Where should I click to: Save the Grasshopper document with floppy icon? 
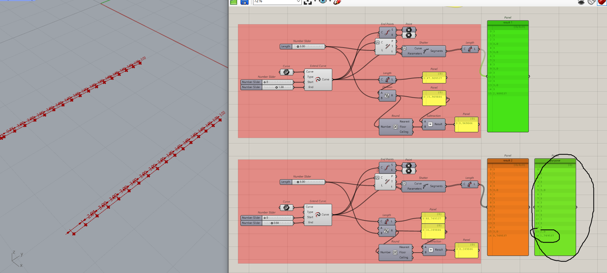point(245,2)
